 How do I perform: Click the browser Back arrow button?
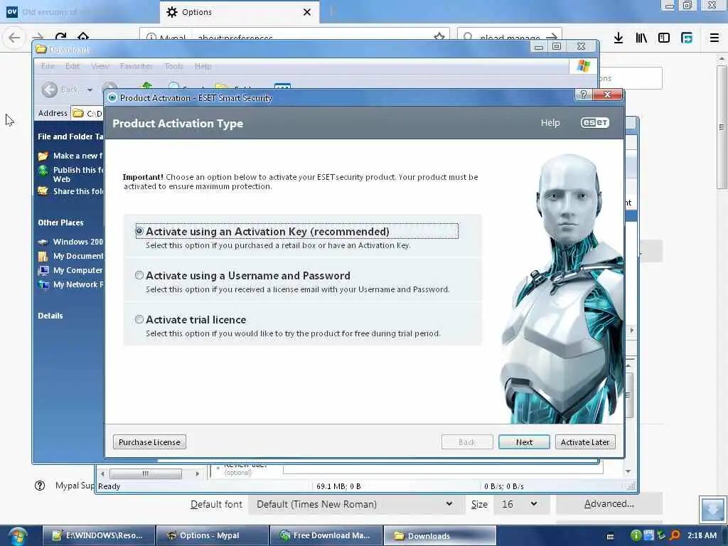point(14,37)
